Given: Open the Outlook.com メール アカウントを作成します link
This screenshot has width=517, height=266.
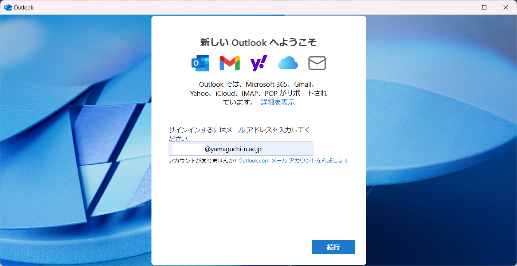Looking at the screenshot, I should coord(293,161).
